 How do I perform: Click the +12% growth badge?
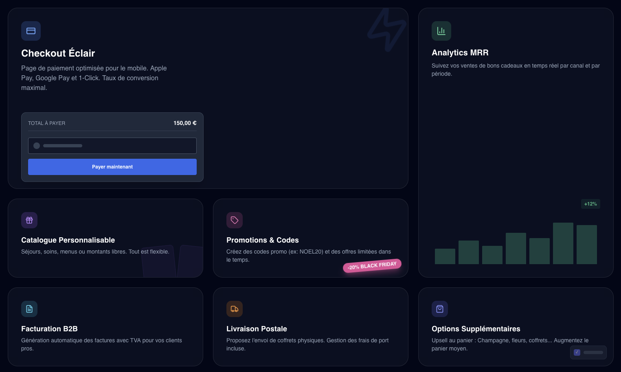pos(590,204)
